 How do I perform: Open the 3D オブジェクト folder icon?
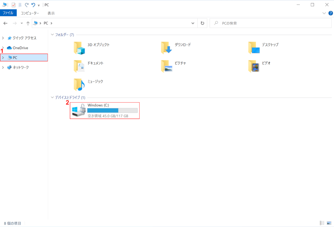point(79,48)
